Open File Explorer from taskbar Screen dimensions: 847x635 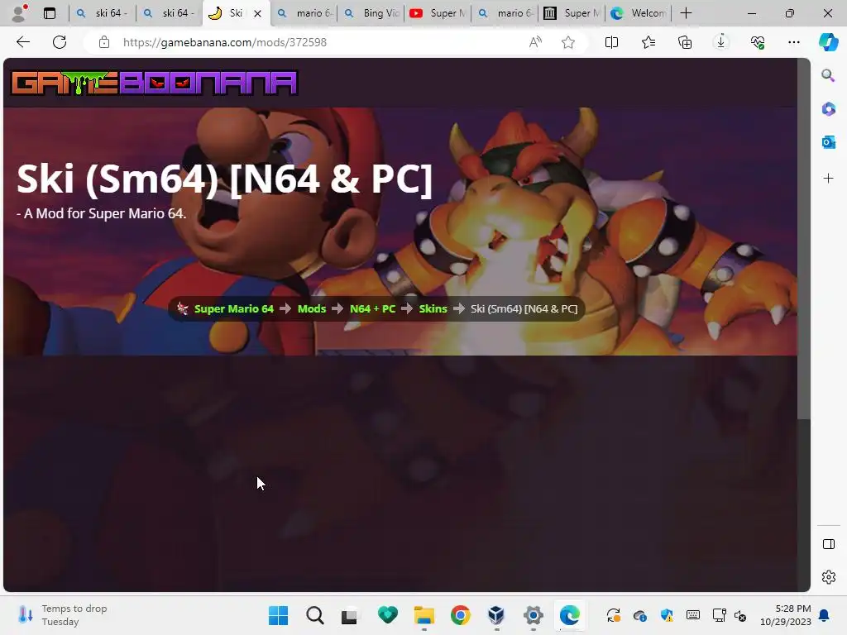coord(424,615)
